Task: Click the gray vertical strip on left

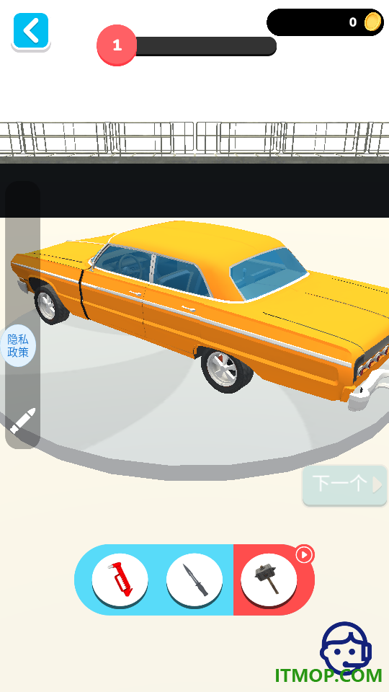Action: pos(22,314)
